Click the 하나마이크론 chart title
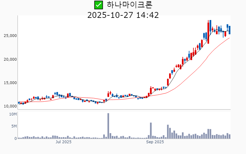246x154 pixels. (129, 5)
